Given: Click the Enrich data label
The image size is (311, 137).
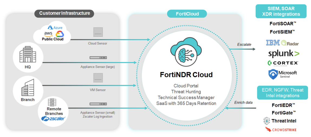Looking at the screenshot, I should pyautogui.click(x=243, y=103).
